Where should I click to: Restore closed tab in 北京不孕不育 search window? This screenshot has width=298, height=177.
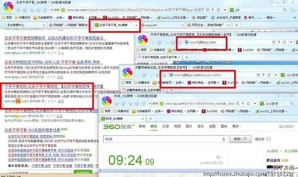pyautogui.click(x=32, y=10)
